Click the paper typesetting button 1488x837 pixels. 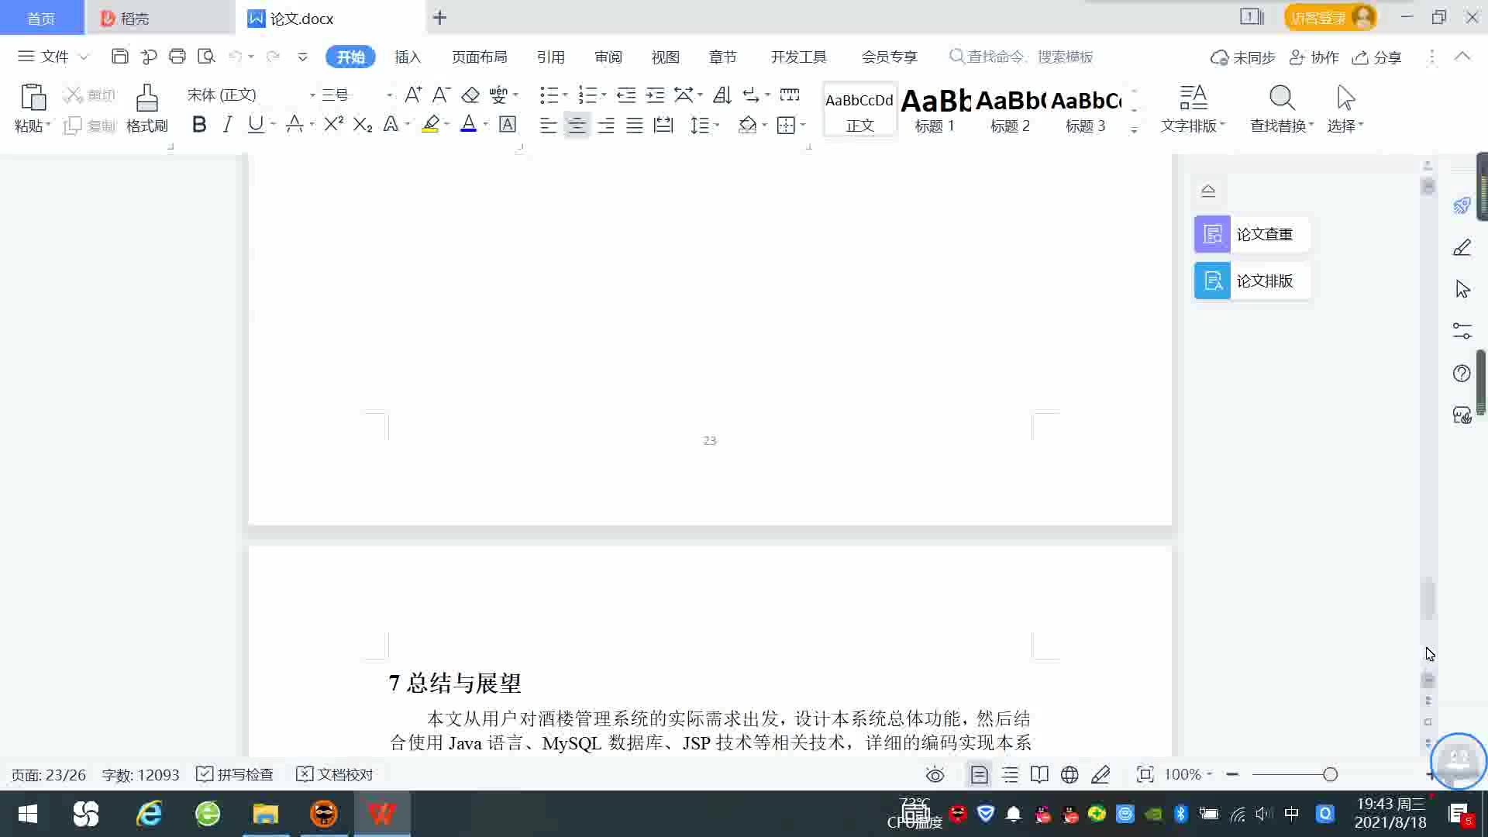[x=1251, y=281]
